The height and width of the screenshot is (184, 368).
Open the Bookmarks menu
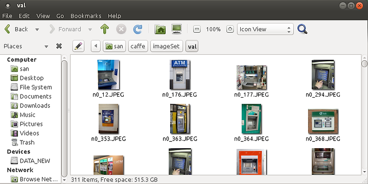click(86, 16)
